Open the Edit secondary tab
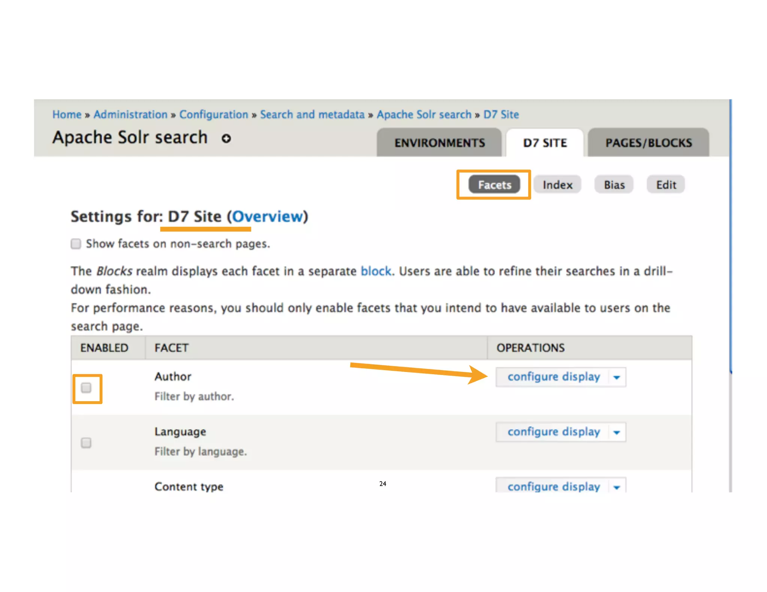 point(666,185)
